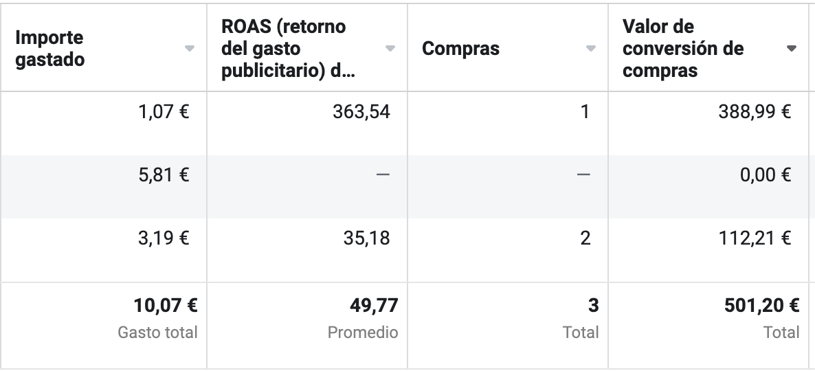
Task: Click the 5,81 € spend cell
Action: [164, 175]
